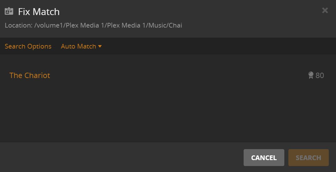Click the match score ribbon icon
This screenshot has width=336, height=172.
point(311,75)
